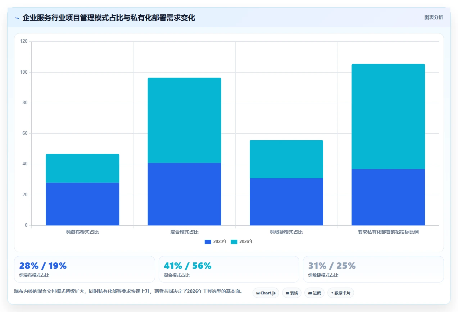Image resolution: width=458 pixels, height=312 pixels.
Task: Click the chart icon beside the page title
Action: [x=17, y=18]
